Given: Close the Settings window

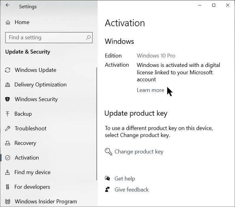Looking at the screenshot, I should point(228,5).
